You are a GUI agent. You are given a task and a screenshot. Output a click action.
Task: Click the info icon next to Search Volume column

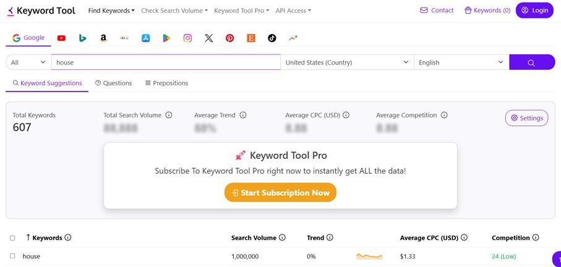click(282, 238)
